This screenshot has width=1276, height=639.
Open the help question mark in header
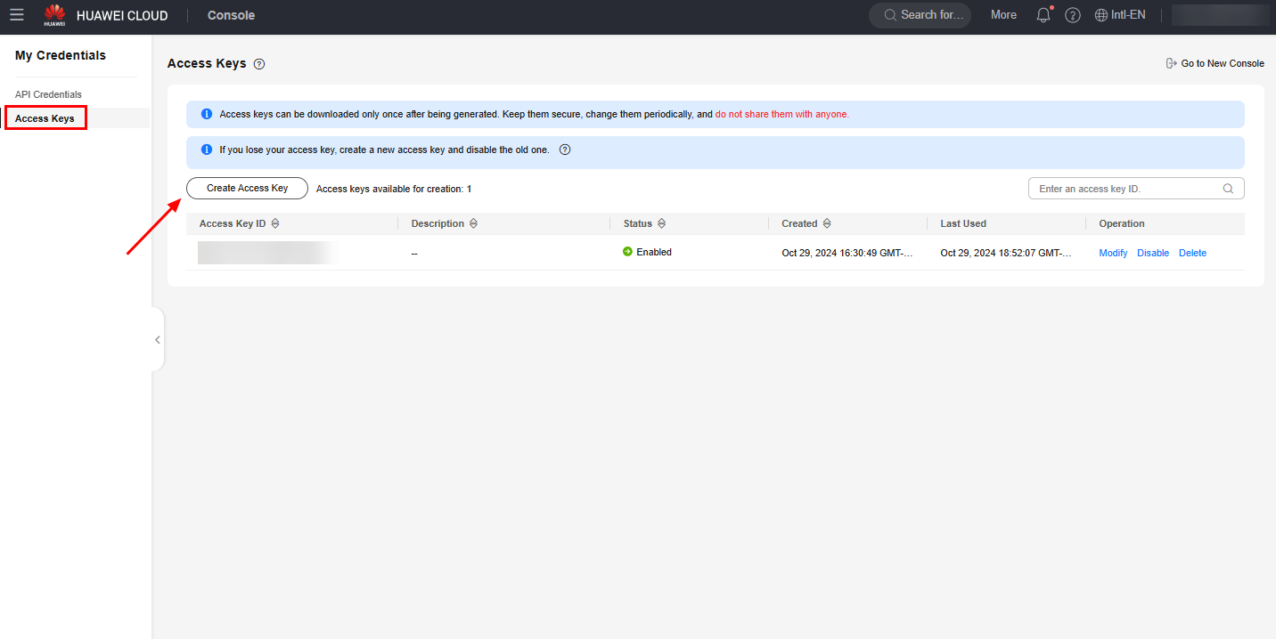(1073, 15)
